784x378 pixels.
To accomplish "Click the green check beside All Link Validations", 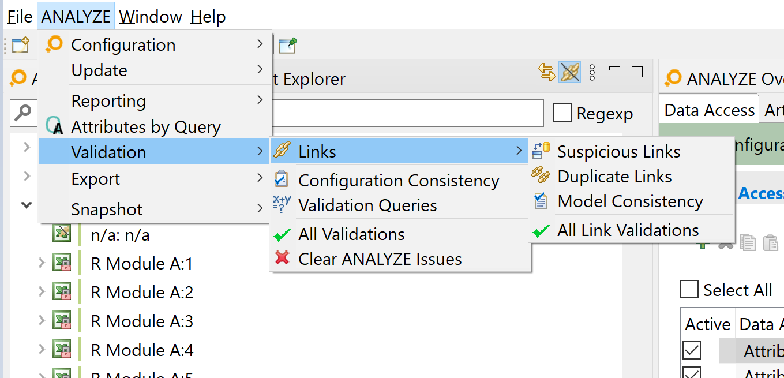I will [x=541, y=231].
